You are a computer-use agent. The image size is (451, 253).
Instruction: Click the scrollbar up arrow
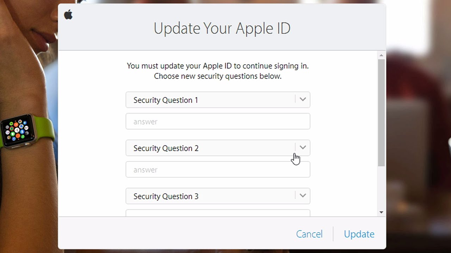pyautogui.click(x=381, y=55)
